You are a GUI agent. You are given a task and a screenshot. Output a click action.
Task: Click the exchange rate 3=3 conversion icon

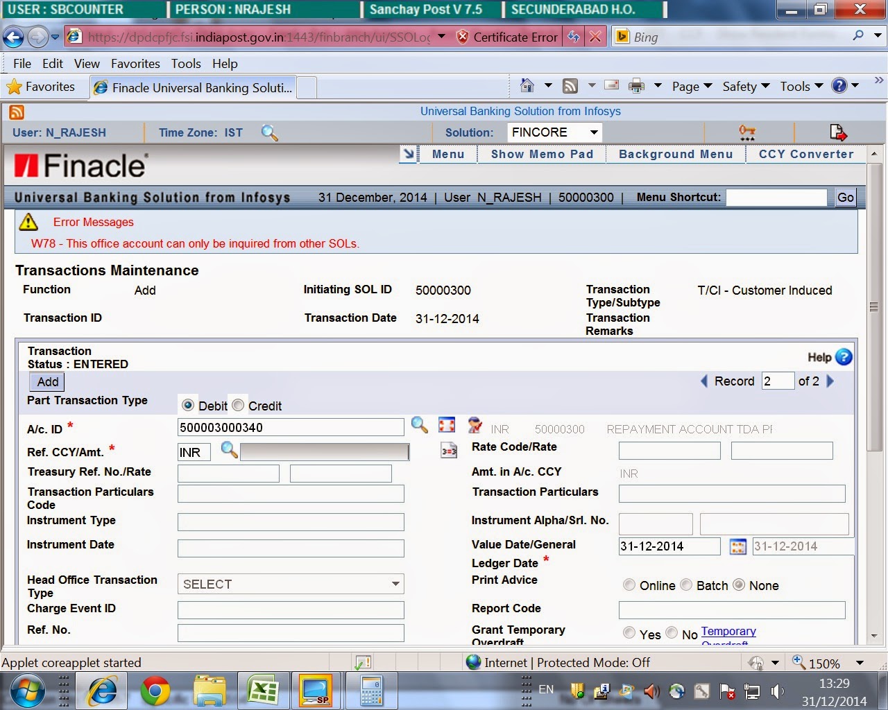(x=448, y=449)
